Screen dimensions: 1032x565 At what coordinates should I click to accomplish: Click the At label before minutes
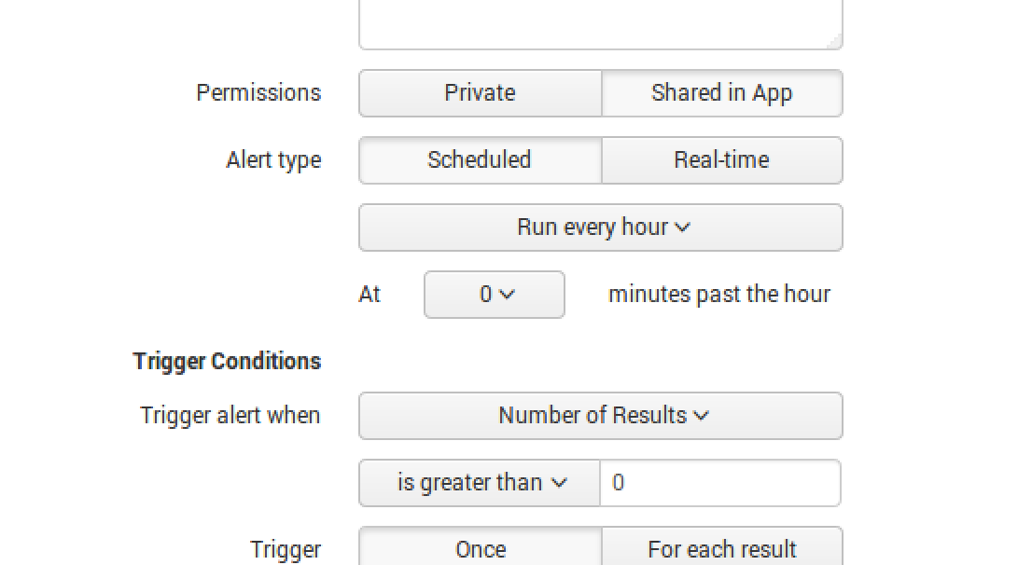pos(370,295)
